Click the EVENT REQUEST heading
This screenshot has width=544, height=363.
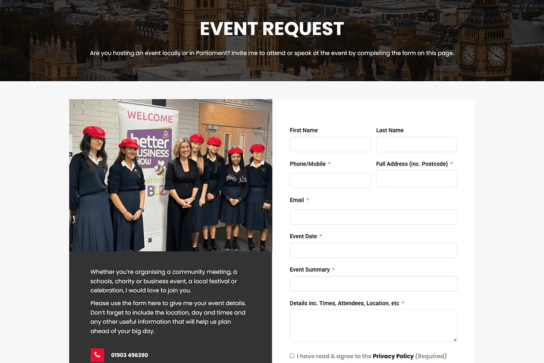pos(272,29)
